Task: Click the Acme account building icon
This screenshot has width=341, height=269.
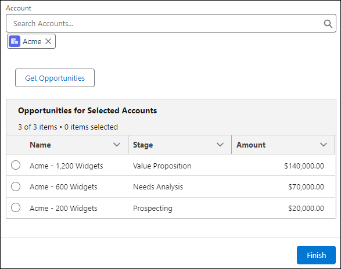Action: (15, 41)
